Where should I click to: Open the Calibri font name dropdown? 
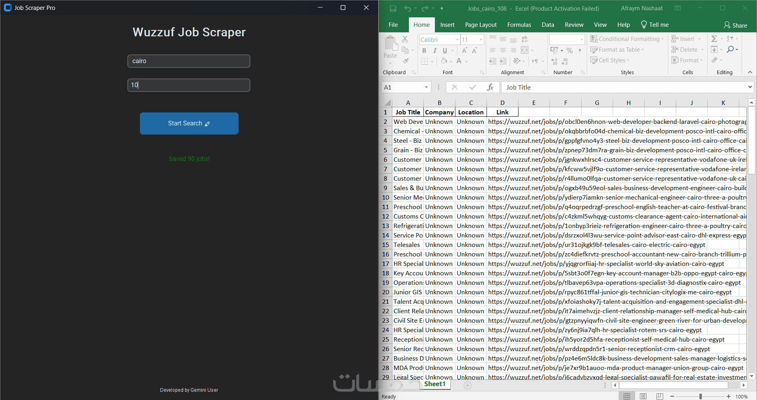pos(457,39)
